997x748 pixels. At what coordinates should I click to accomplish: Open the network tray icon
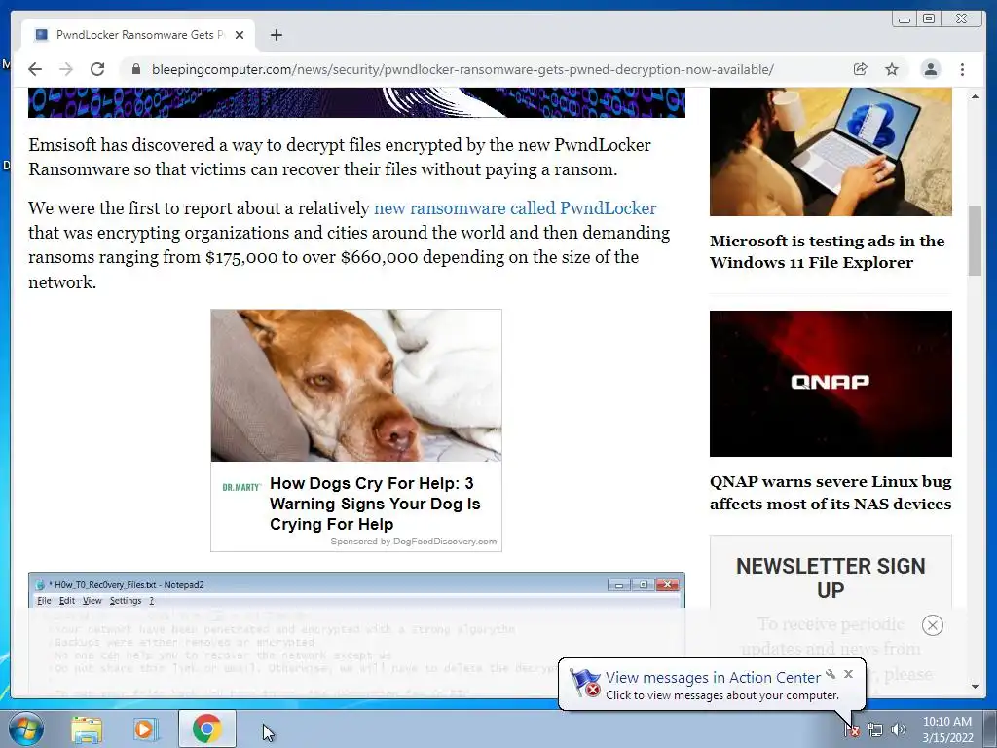click(x=875, y=729)
